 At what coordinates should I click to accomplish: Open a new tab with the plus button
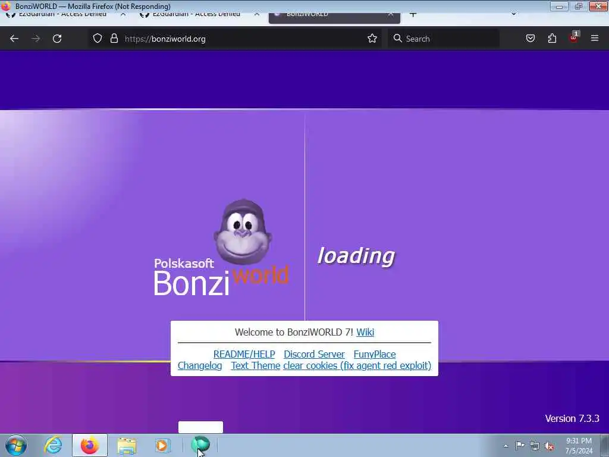(413, 15)
